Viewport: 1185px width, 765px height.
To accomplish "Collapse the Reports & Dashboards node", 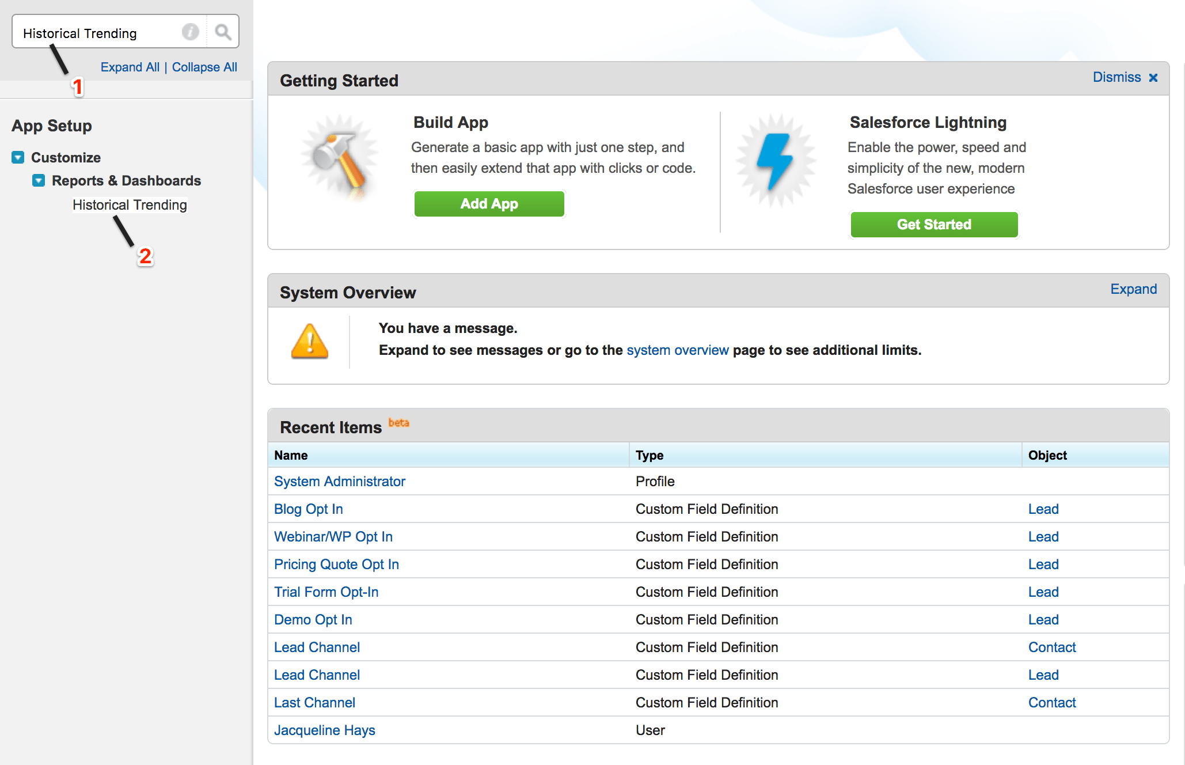I will click(39, 180).
